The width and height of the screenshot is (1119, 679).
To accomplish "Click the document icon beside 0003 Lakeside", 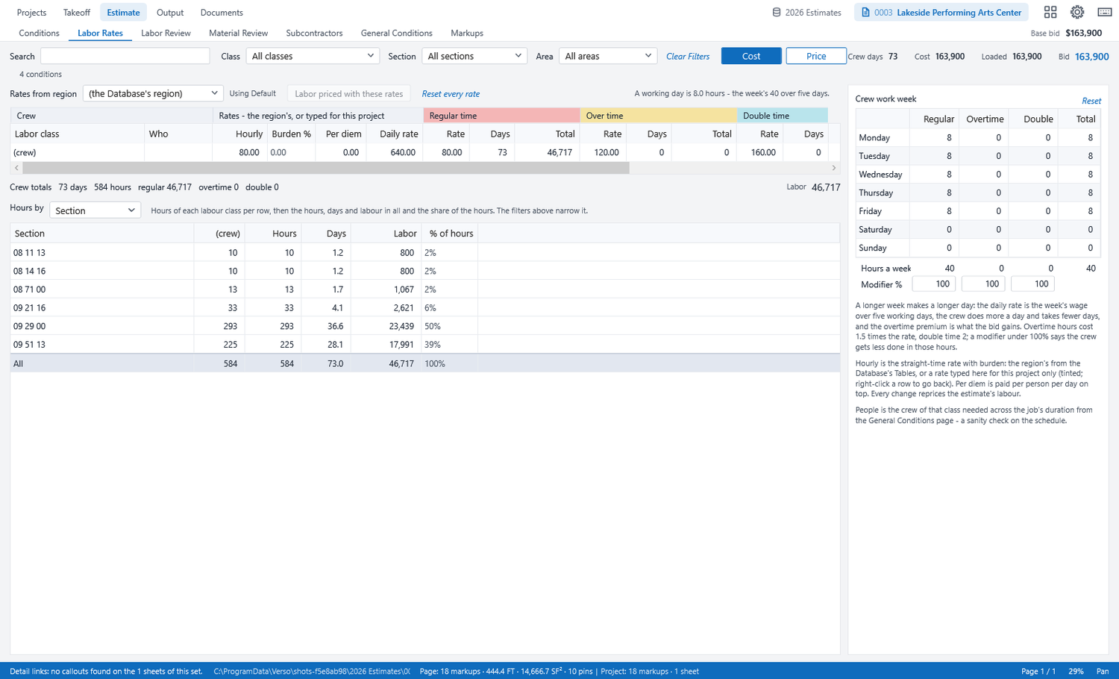I will (865, 13).
